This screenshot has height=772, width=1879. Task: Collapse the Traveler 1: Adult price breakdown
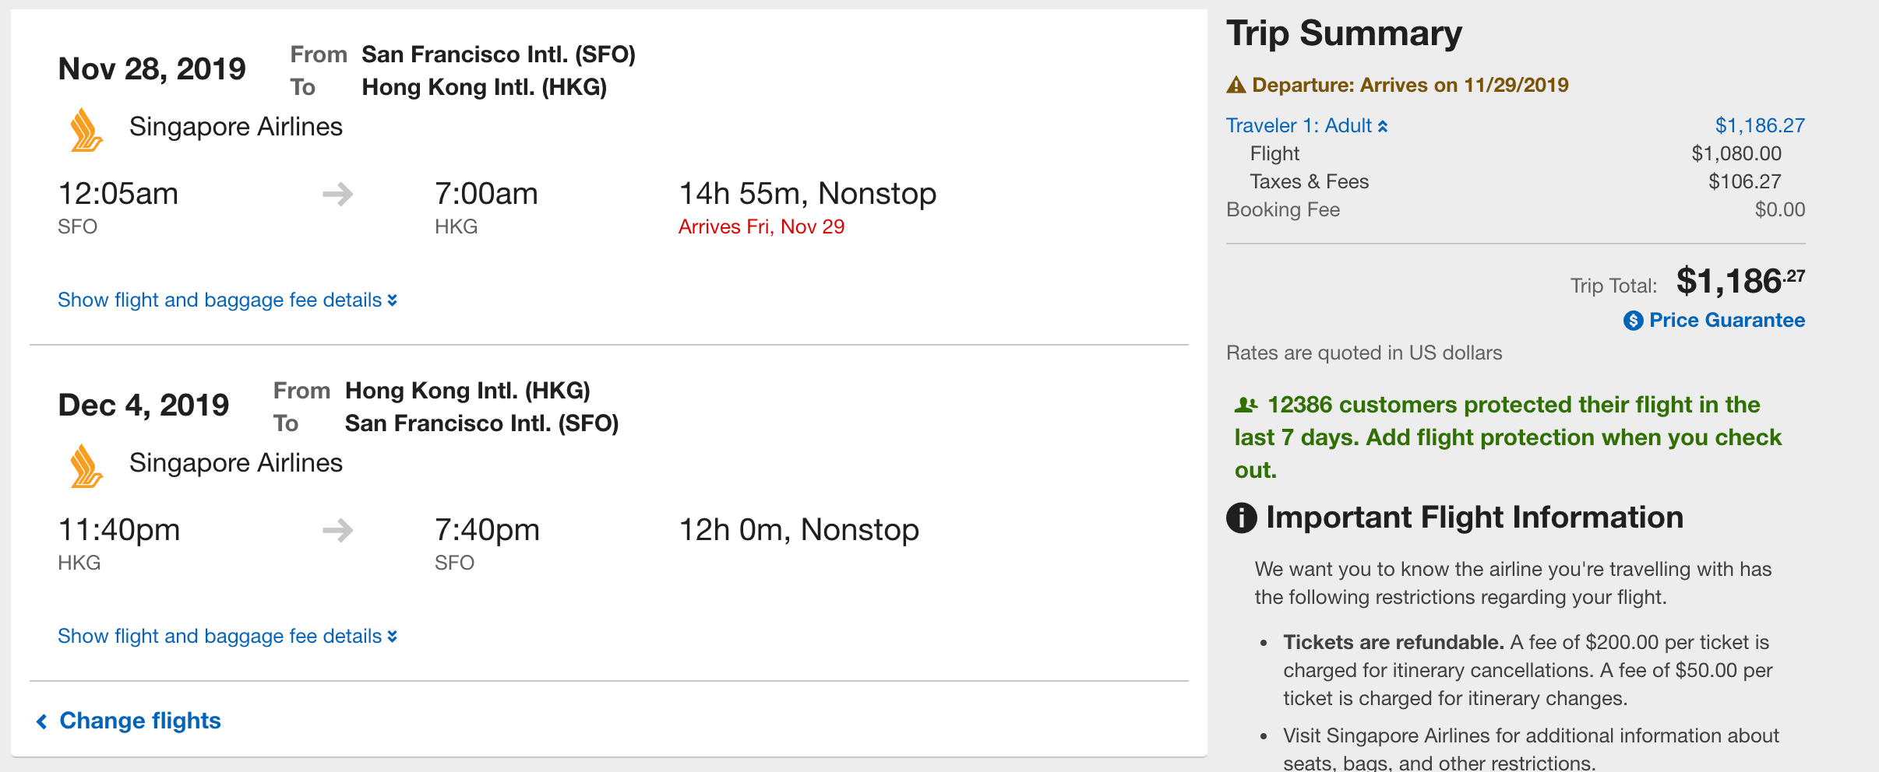(1306, 125)
